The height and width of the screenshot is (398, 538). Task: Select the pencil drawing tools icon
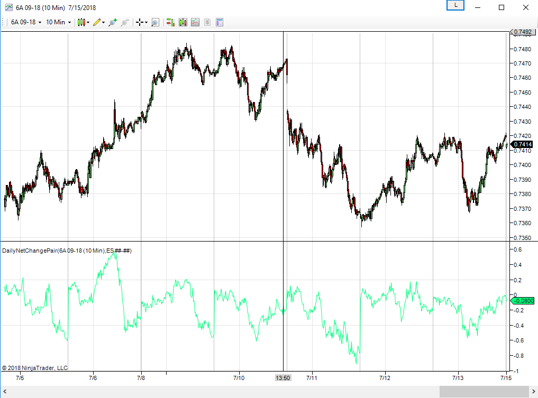coord(96,22)
